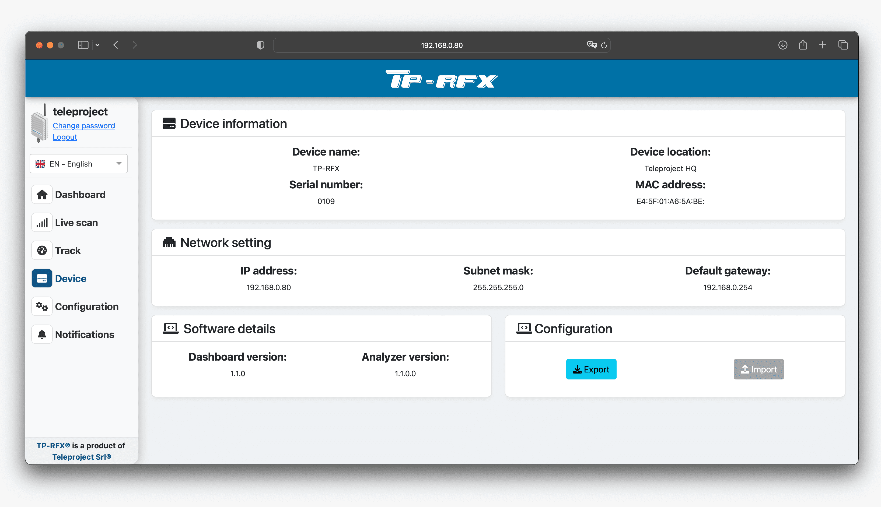Click the teleproject username text
This screenshot has width=881, height=507.
pos(80,111)
